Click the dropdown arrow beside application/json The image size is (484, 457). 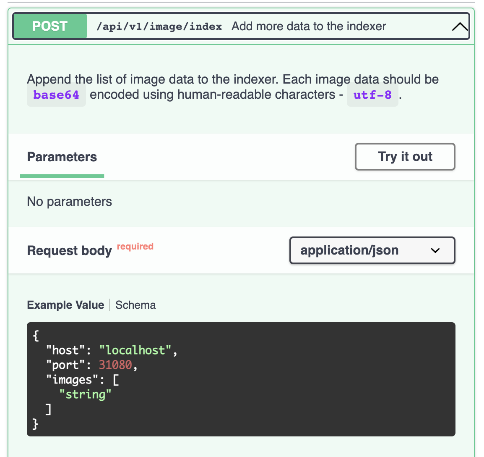[x=435, y=251]
